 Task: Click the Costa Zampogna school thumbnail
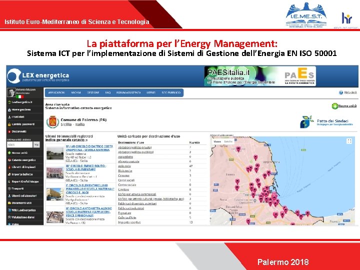tap(55, 153)
